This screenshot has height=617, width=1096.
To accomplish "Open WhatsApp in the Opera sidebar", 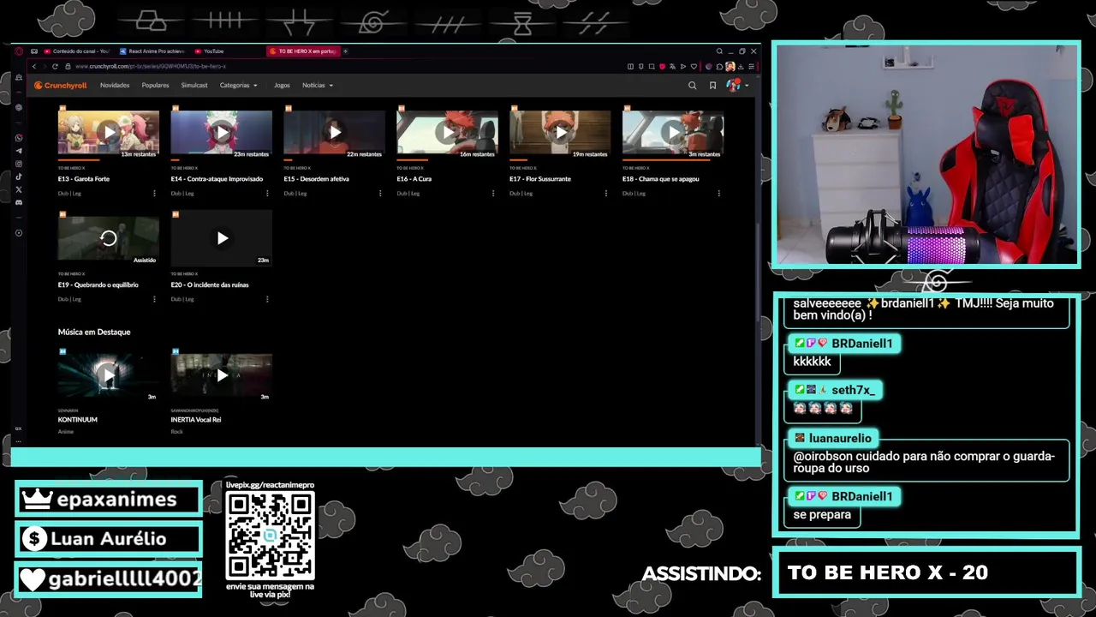I will (x=19, y=138).
